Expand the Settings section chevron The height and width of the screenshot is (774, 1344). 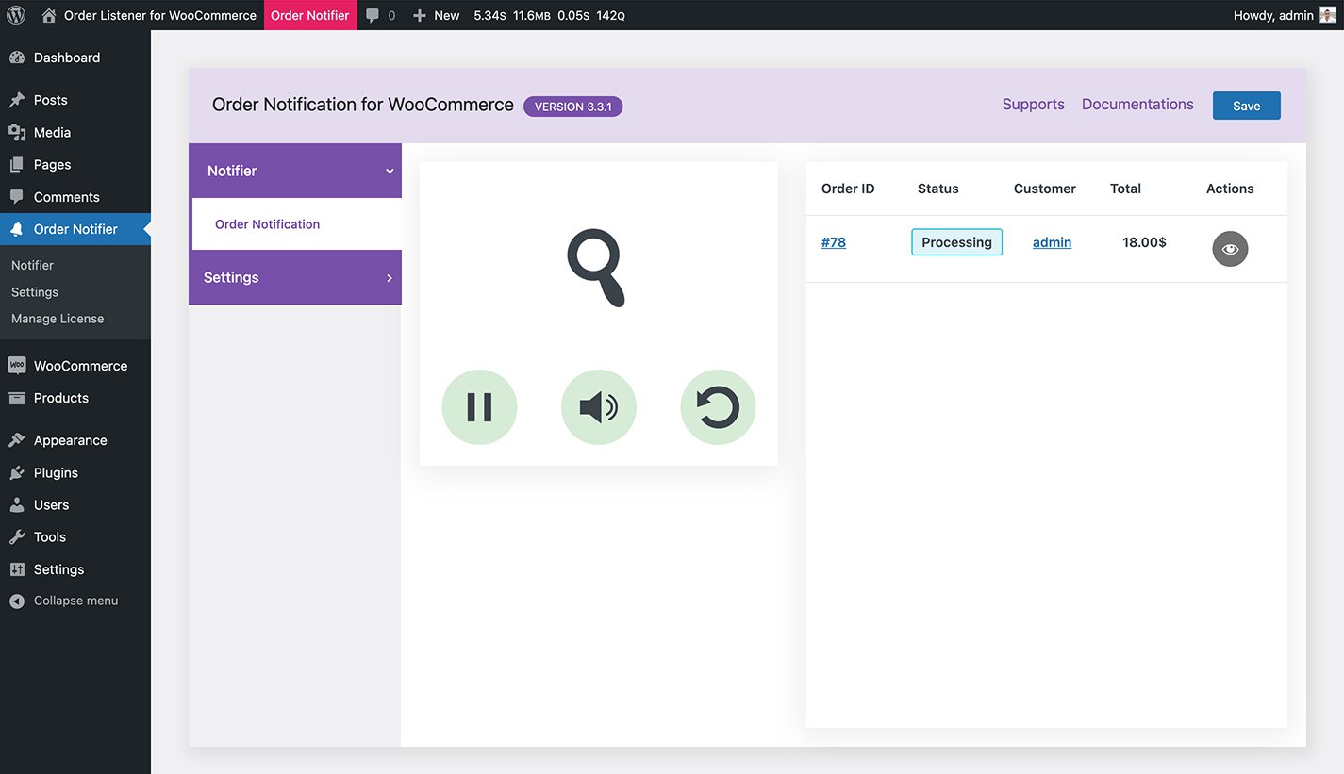[390, 278]
